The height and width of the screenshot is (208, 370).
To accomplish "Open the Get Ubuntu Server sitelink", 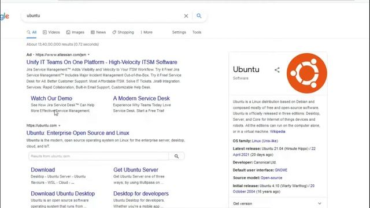I will (136, 170).
